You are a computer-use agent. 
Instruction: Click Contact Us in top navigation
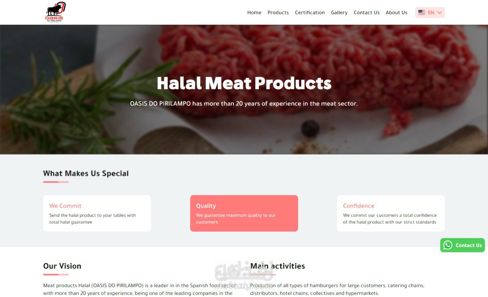pyautogui.click(x=367, y=13)
